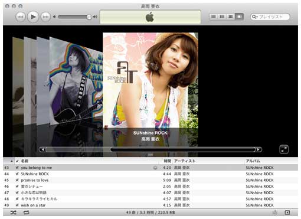Click the 4:20 time of track 43

167,168
